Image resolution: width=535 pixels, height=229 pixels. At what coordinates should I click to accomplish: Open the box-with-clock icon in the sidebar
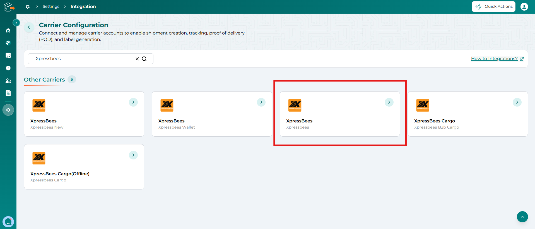point(8,55)
